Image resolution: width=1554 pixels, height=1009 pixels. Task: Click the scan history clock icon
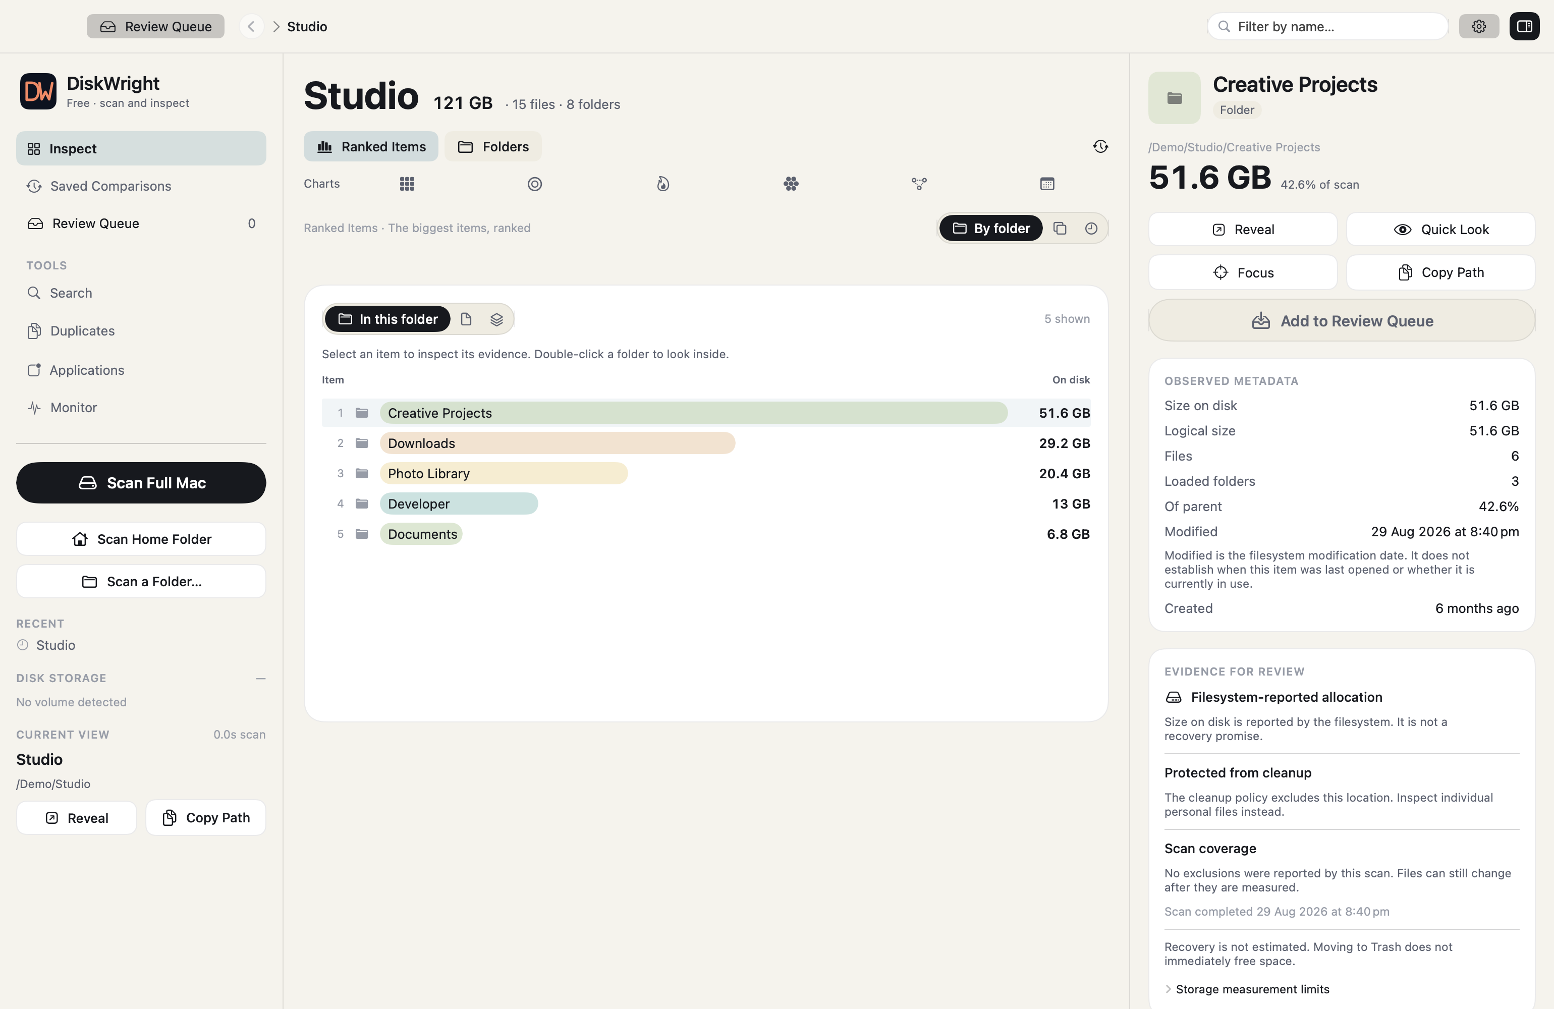(x=1100, y=146)
